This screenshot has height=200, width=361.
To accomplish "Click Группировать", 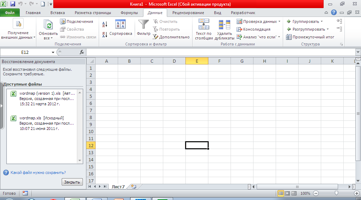I will pos(303,21).
